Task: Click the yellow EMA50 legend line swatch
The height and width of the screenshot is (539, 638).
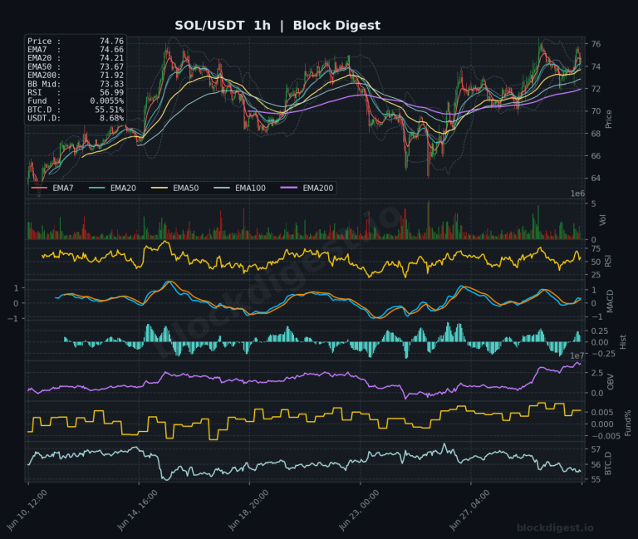Action: [x=159, y=188]
